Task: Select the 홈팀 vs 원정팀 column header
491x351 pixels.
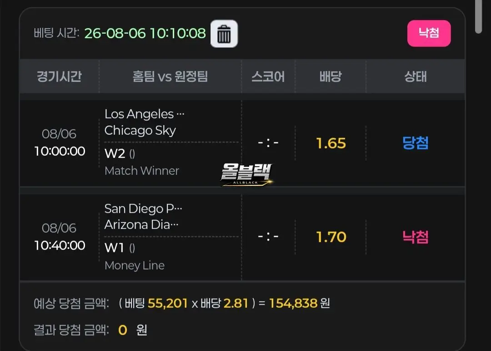Action: click(170, 76)
